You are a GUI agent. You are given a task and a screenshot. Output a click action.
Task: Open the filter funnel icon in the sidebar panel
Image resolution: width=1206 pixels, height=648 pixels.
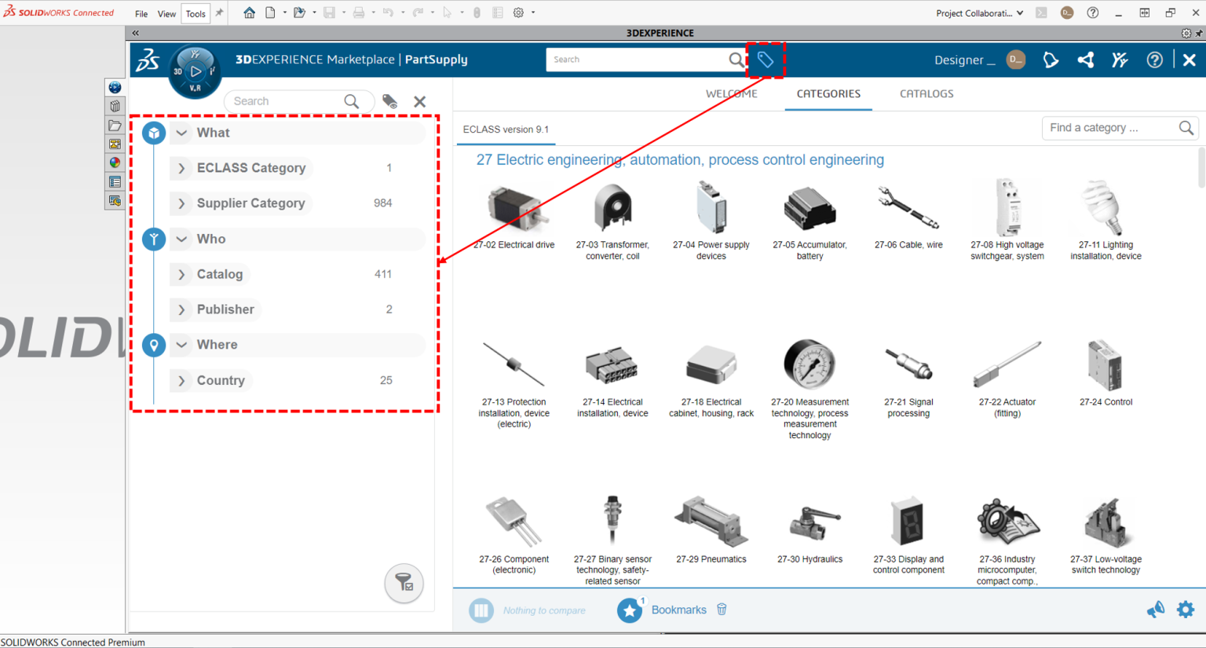tap(404, 584)
